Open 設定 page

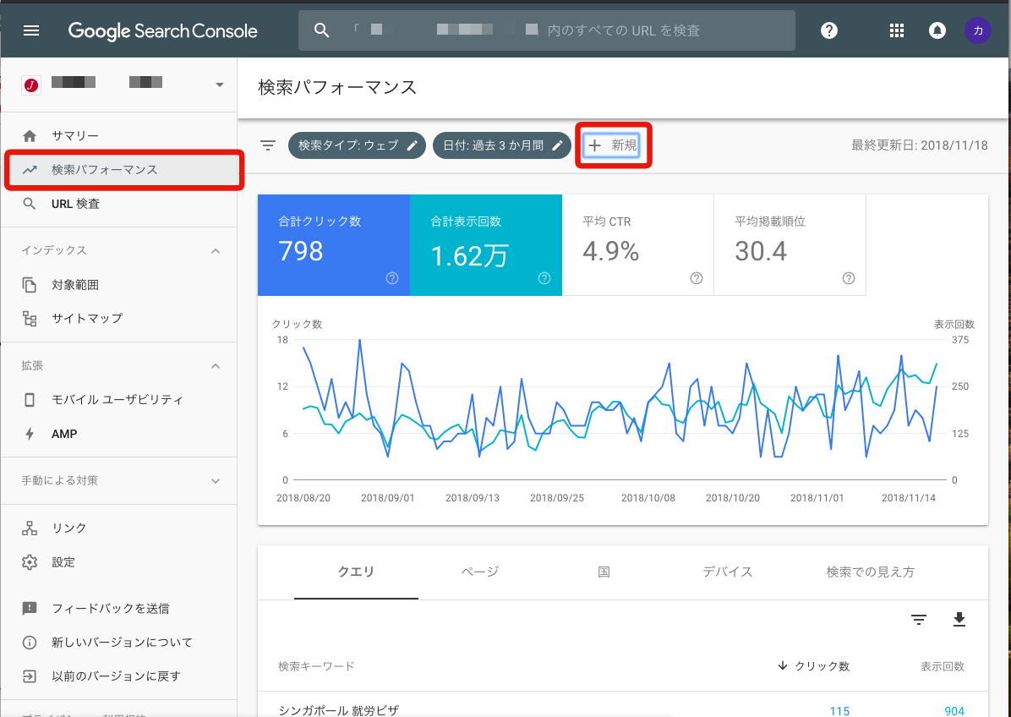pos(118,561)
